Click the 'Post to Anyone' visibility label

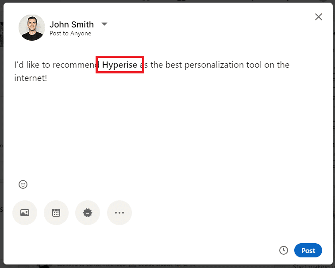(70, 34)
